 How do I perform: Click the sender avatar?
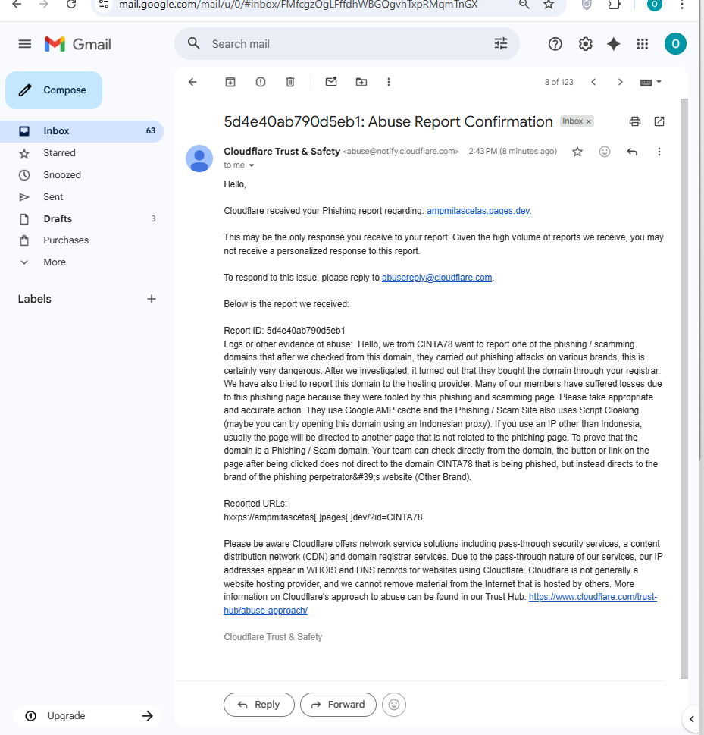pyautogui.click(x=199, y=159)
